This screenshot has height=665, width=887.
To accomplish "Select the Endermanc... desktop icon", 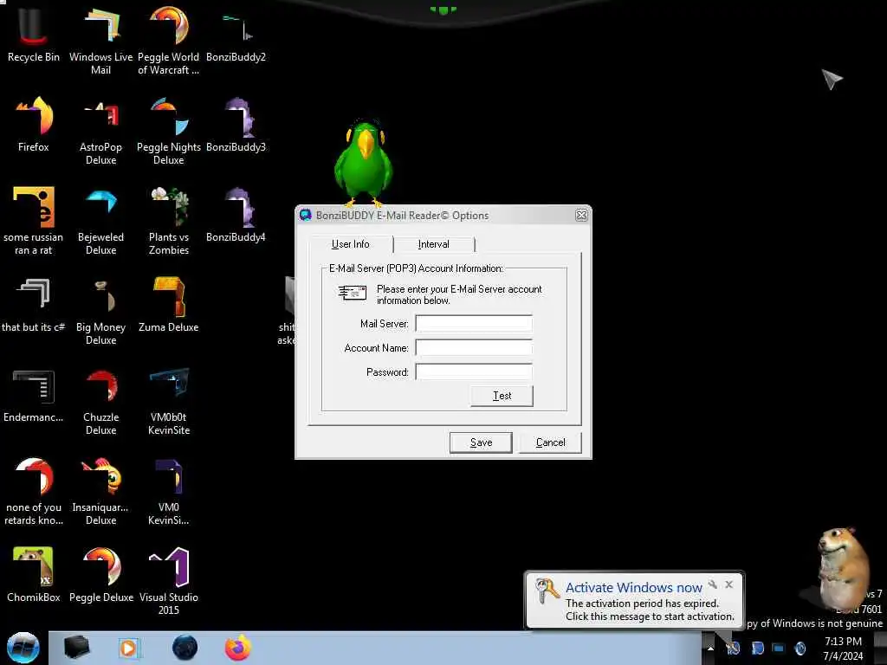I will coord(34,395).
